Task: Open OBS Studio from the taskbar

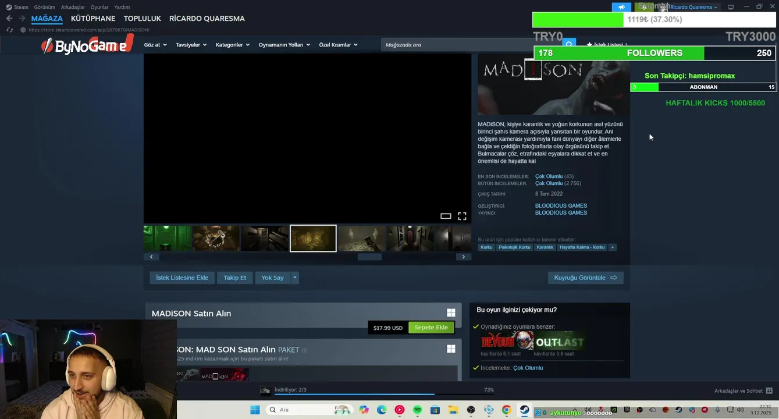Action: (x=471, y=410)
